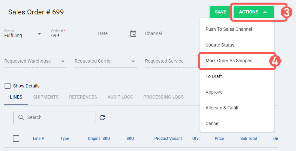The width and height of the screenshot is (296, 151).
Task: Expand the Requested Carrier dropdown
Action: (106, 61)
